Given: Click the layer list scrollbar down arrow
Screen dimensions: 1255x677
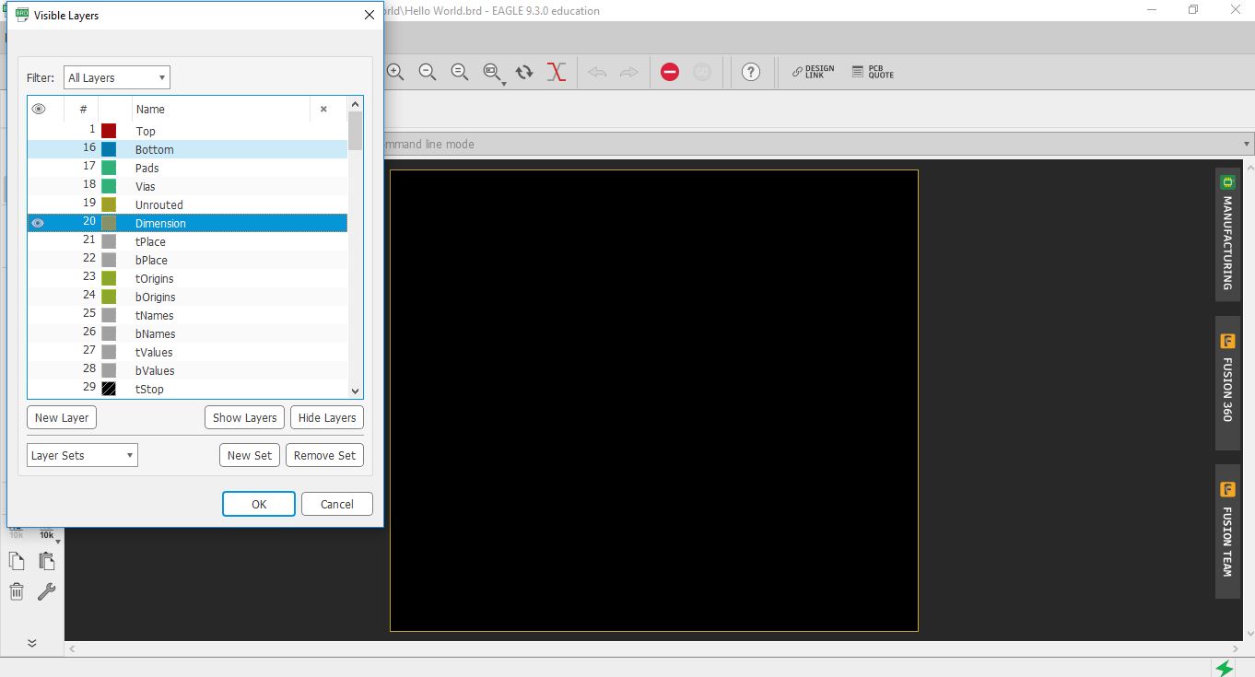Looking at the screenshot, I should pyautogui.click(x=356, y=391).
